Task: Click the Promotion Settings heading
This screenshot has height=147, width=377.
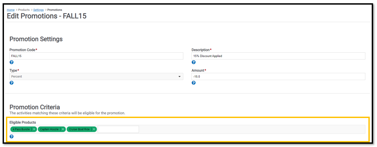Action: (36, 39)
